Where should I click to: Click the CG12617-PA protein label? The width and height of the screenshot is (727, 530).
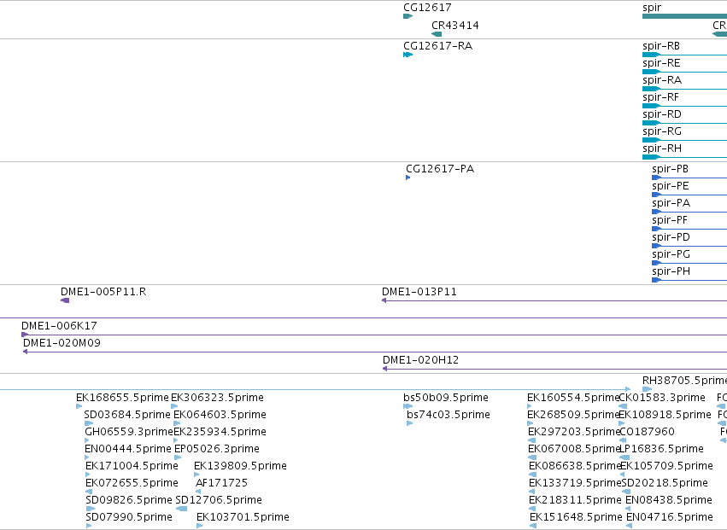click(440, 169)
